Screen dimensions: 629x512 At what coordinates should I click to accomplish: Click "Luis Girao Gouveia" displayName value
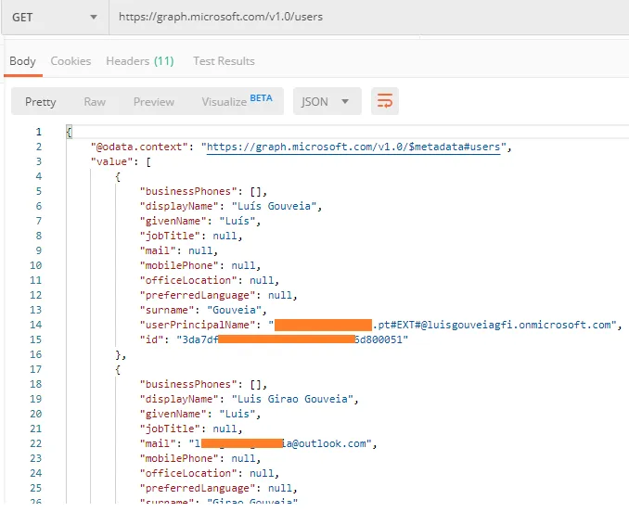tap(292, 399)
